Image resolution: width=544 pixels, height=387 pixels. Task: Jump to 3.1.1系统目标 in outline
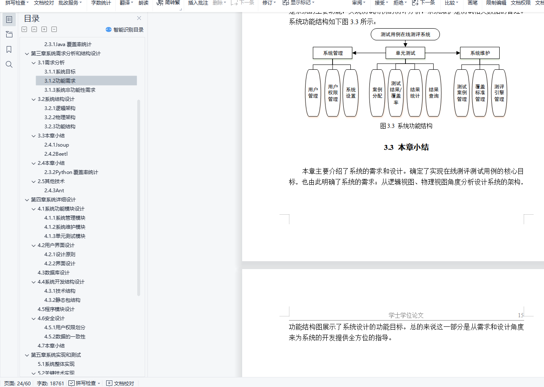pyautogui.click(x=60, y=72)
